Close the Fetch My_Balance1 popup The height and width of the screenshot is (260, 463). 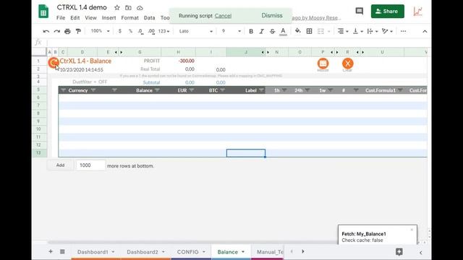point(412,230)
